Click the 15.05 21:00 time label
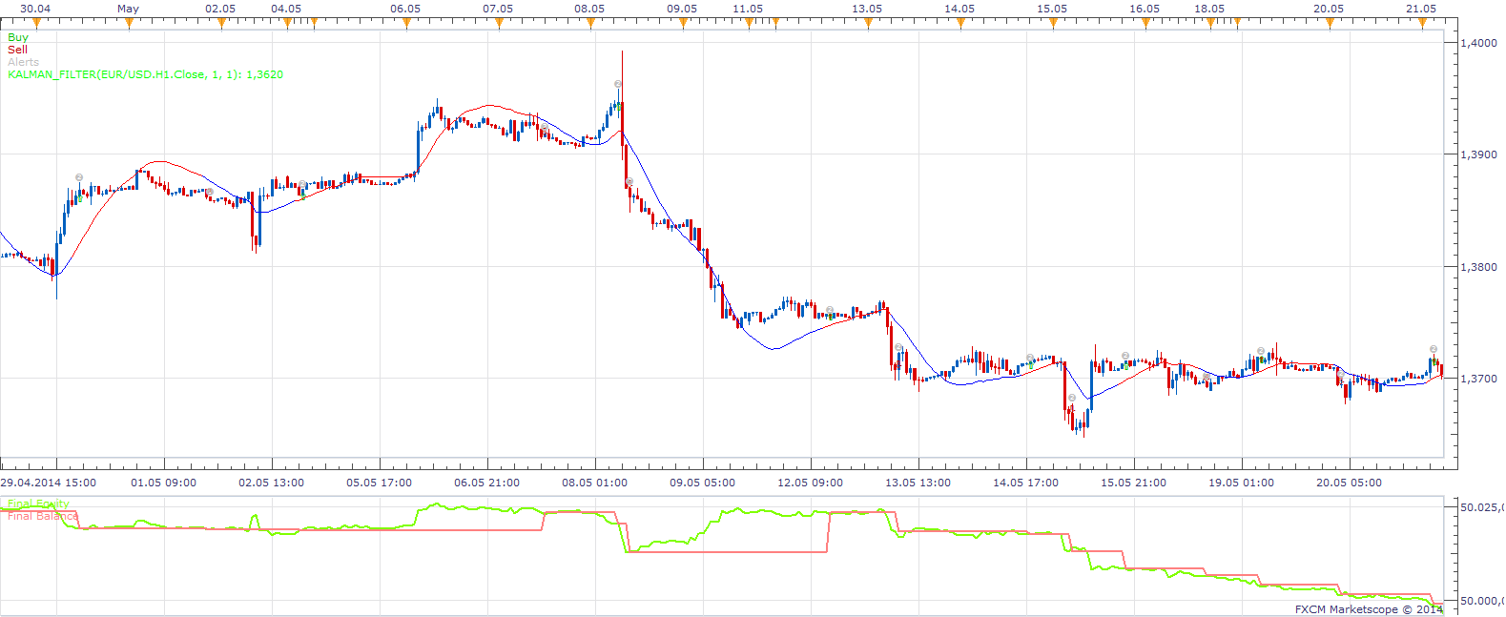Image resolution: width=1506 pixels, height=617 pixels. (x=1134, y=483)
